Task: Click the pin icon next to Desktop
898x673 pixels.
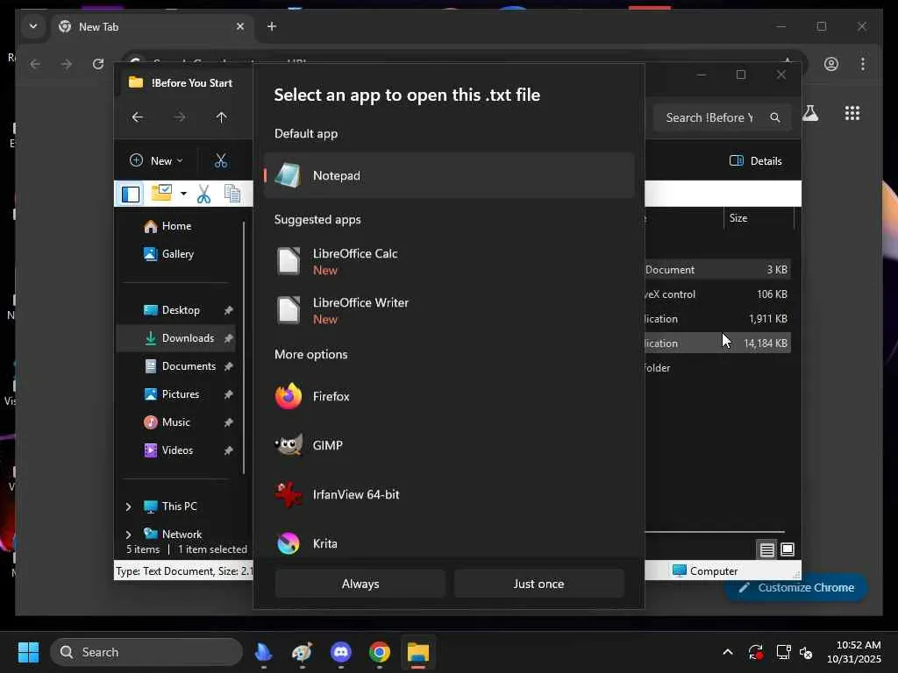Action: 228,310
